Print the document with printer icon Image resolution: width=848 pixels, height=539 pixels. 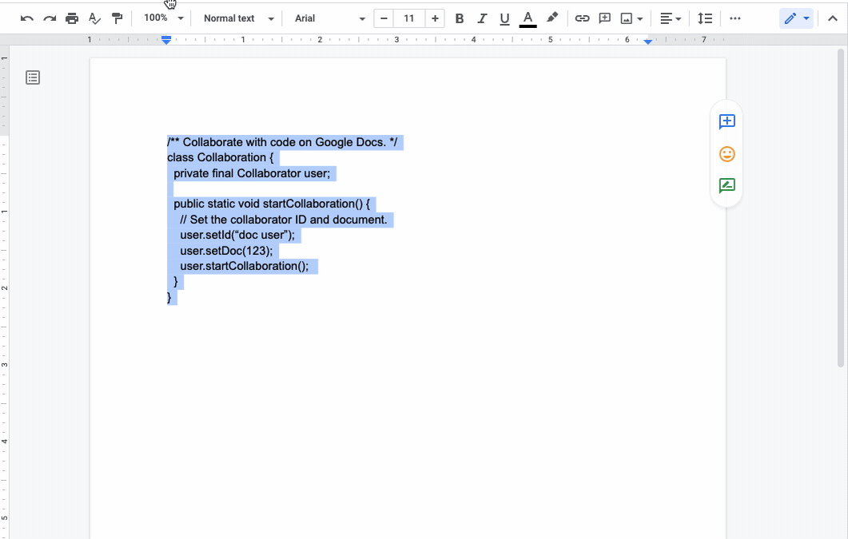pyautogui.click(x=72, y=18)
